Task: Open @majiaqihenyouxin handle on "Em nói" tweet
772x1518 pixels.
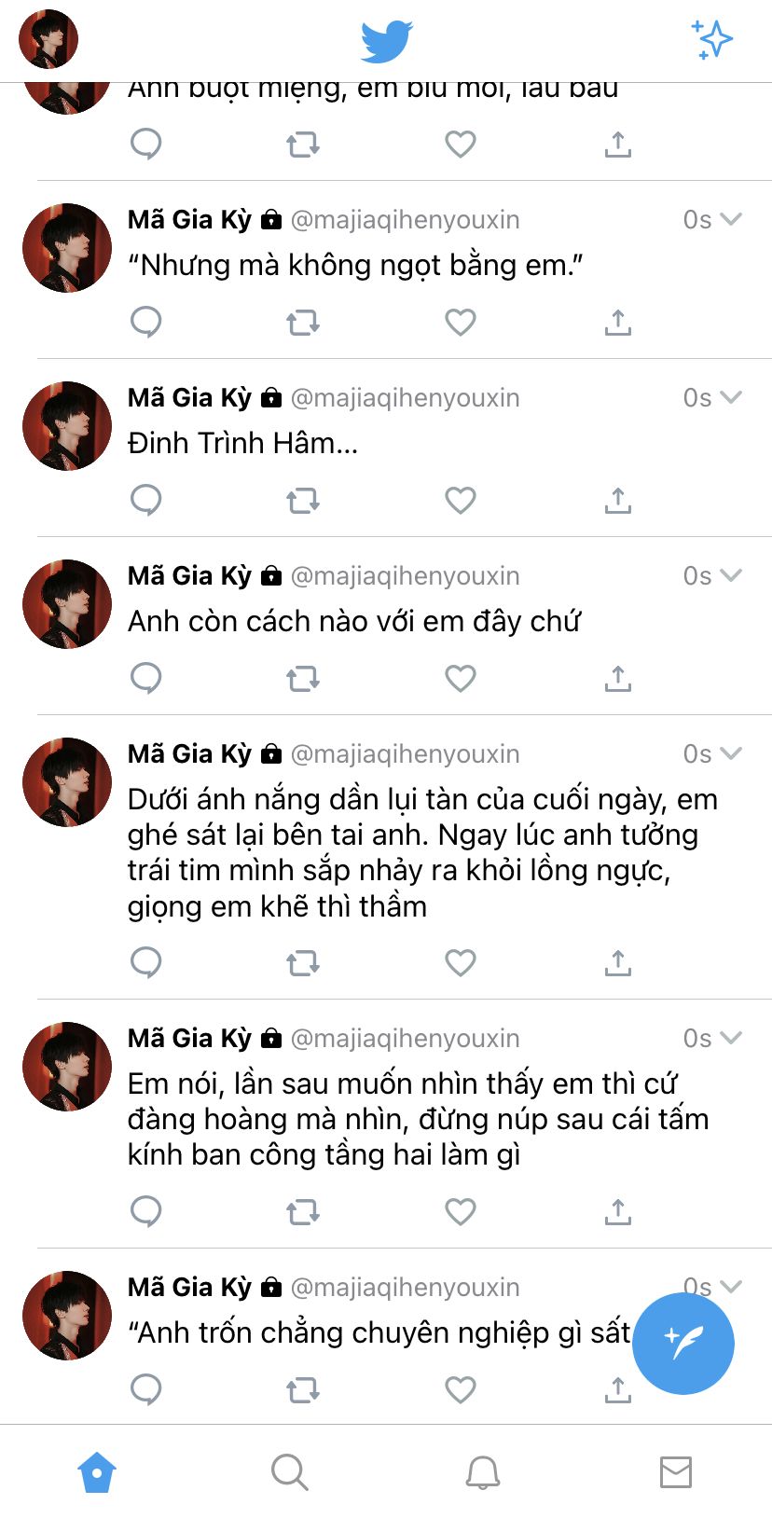Action: click(x=406, y=1039)
